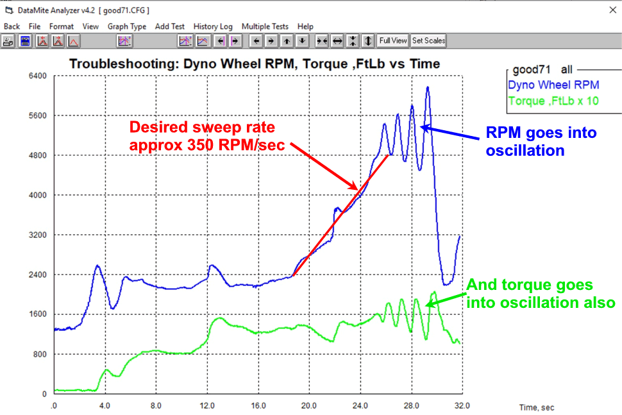Click the plain line graph icon
622x415 pixels.
[202, 41]
